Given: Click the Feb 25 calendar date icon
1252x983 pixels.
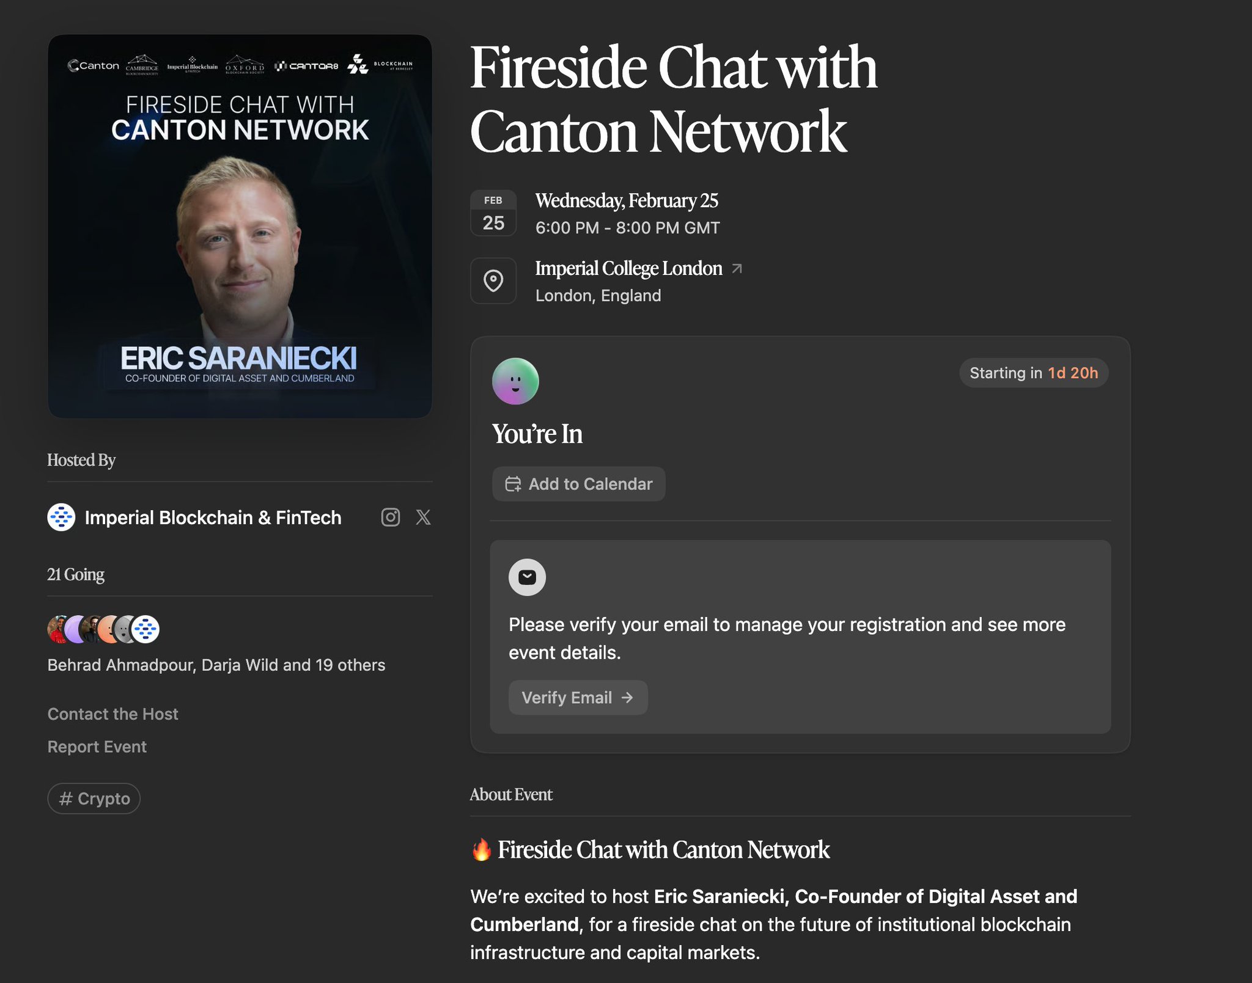Looking at the screenshot, I should coord(493,213).
